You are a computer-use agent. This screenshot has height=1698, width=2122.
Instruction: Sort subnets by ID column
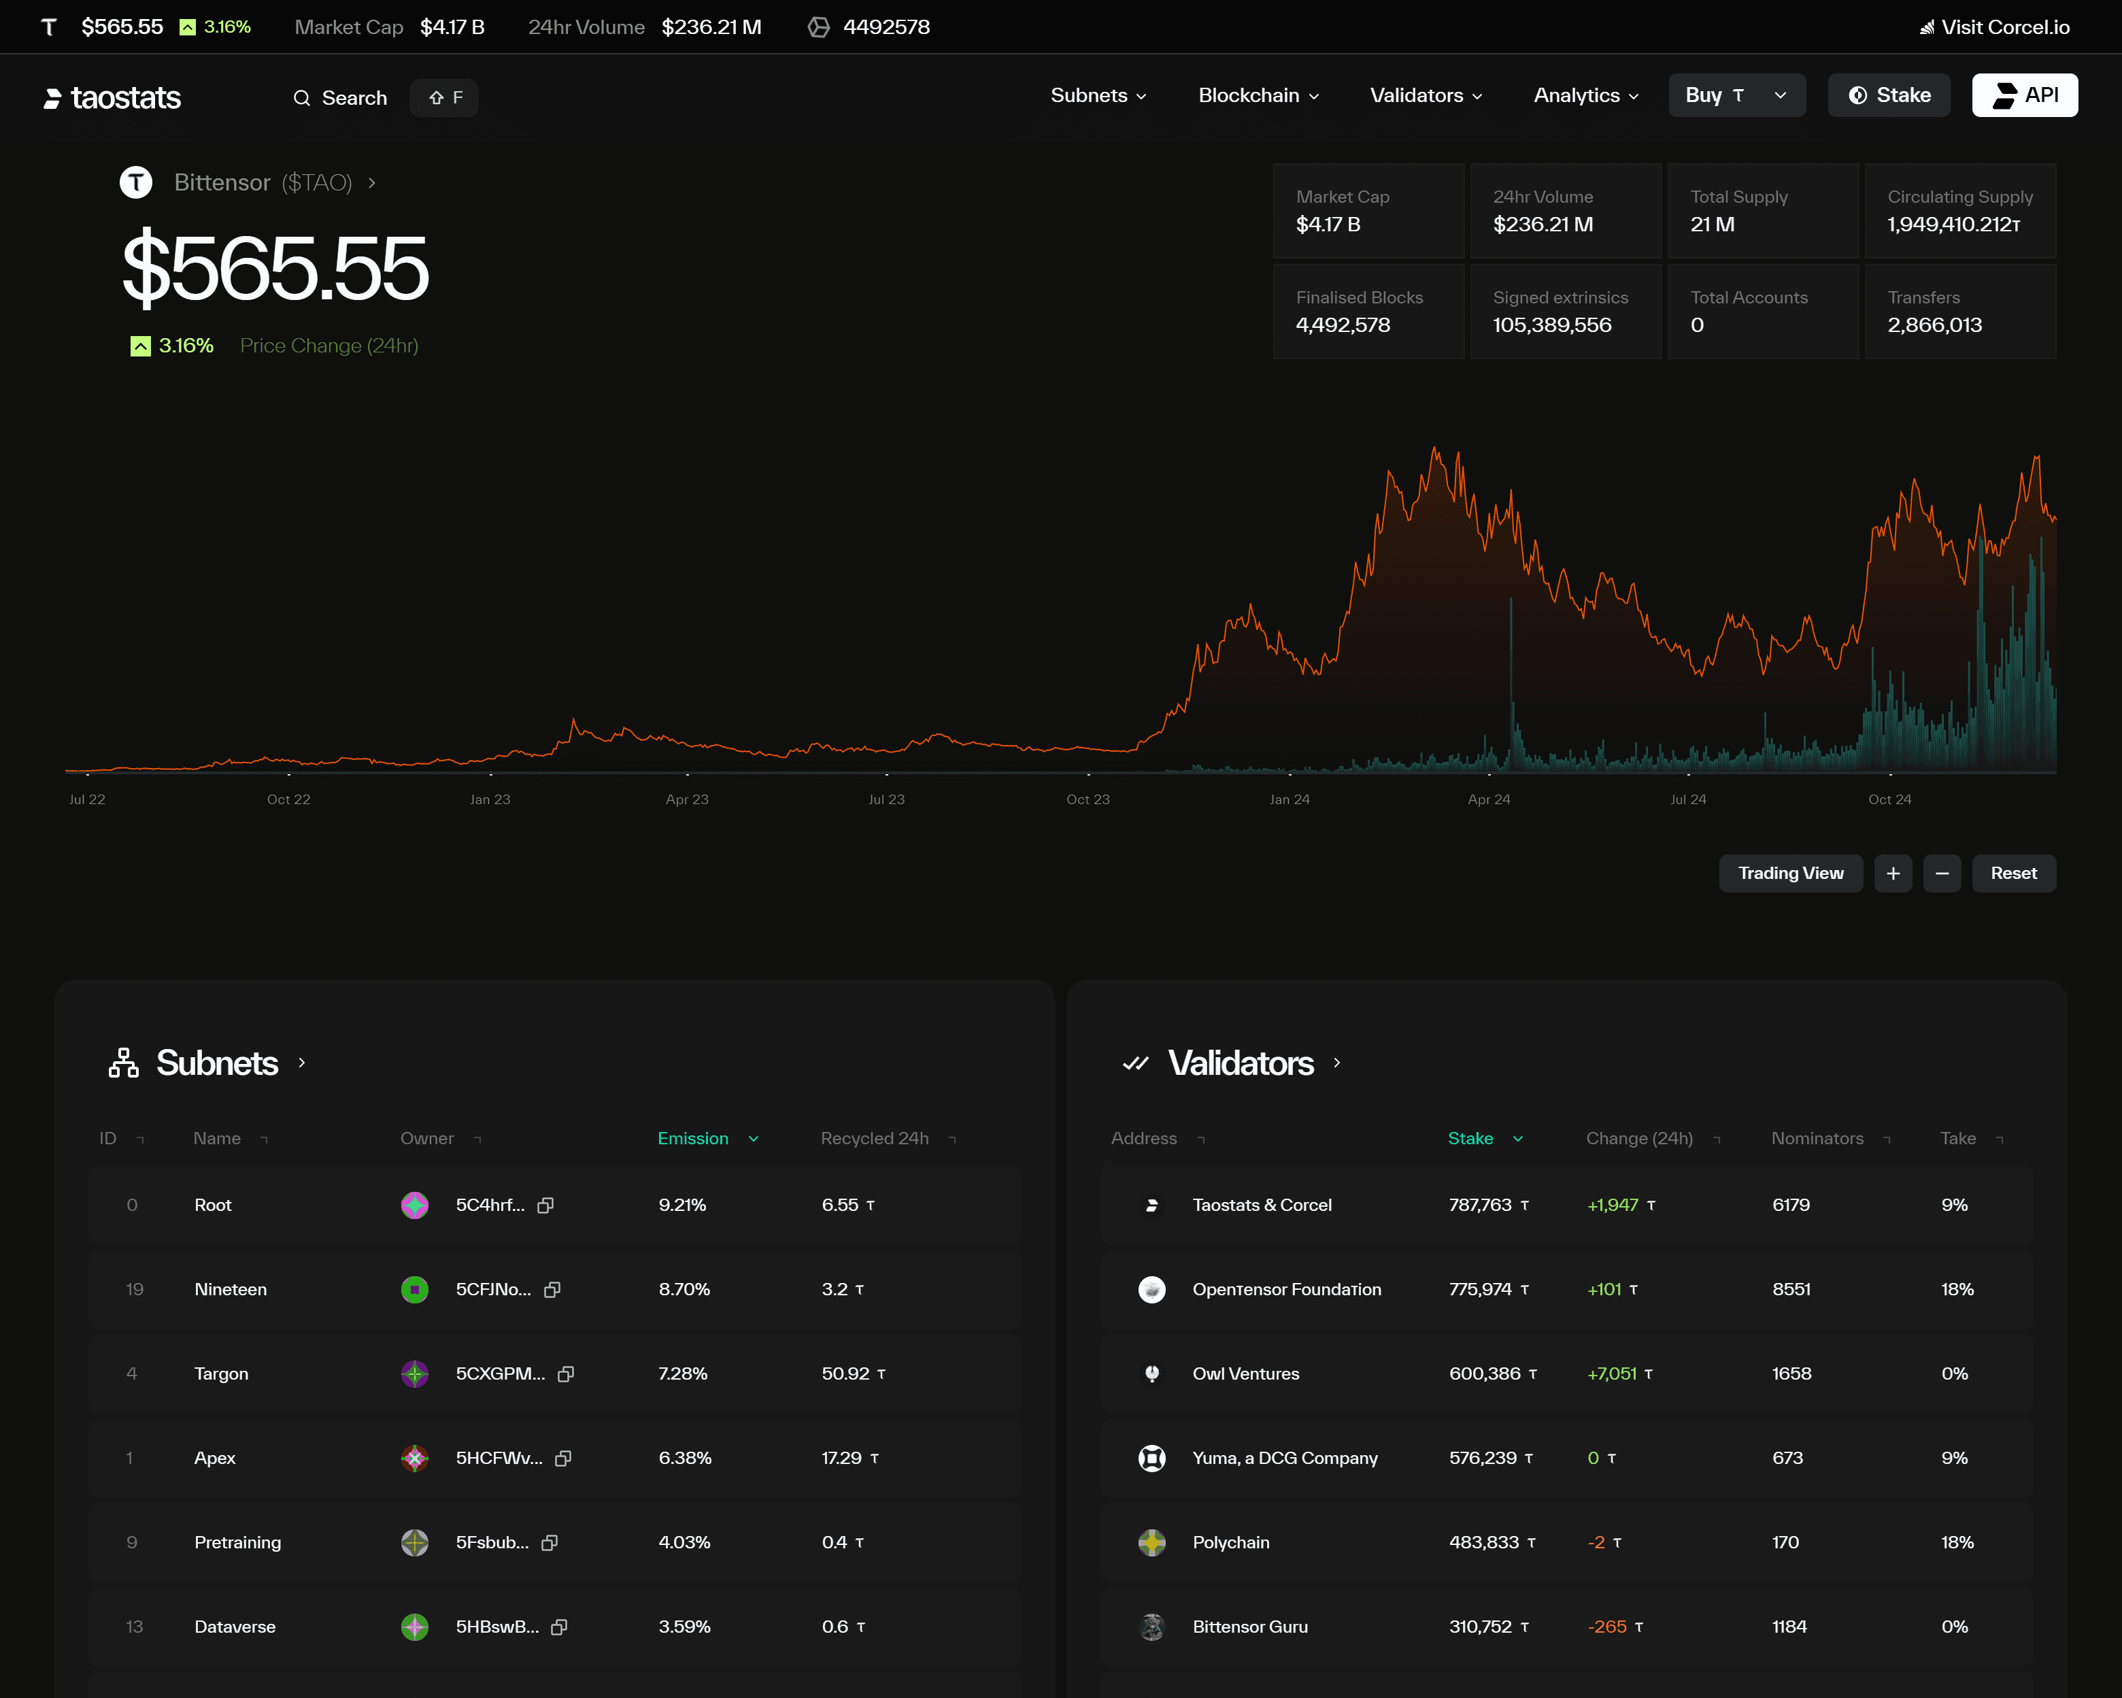122,1139
